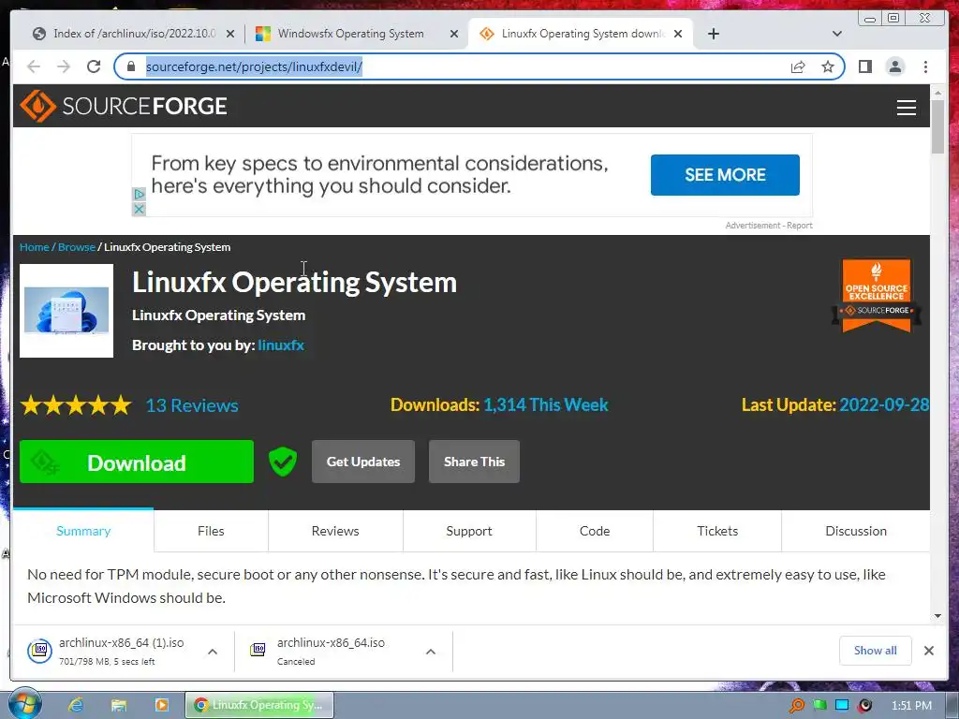Close the ad with the X icon
The height and width of the screenshot is (719, 959).
click(139, 209)
